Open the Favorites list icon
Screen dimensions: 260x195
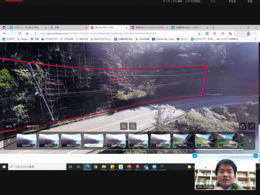pyautogui.click(x=223, y=33)
